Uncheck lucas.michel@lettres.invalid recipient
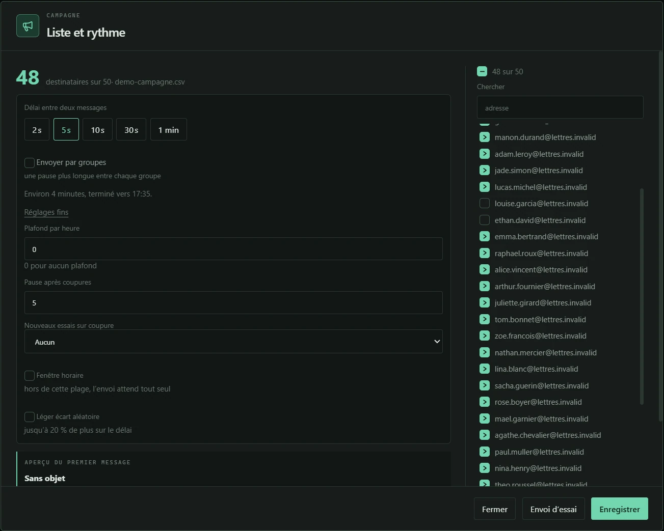The width and height of the screenshot is (664, 531). [485, 187]
